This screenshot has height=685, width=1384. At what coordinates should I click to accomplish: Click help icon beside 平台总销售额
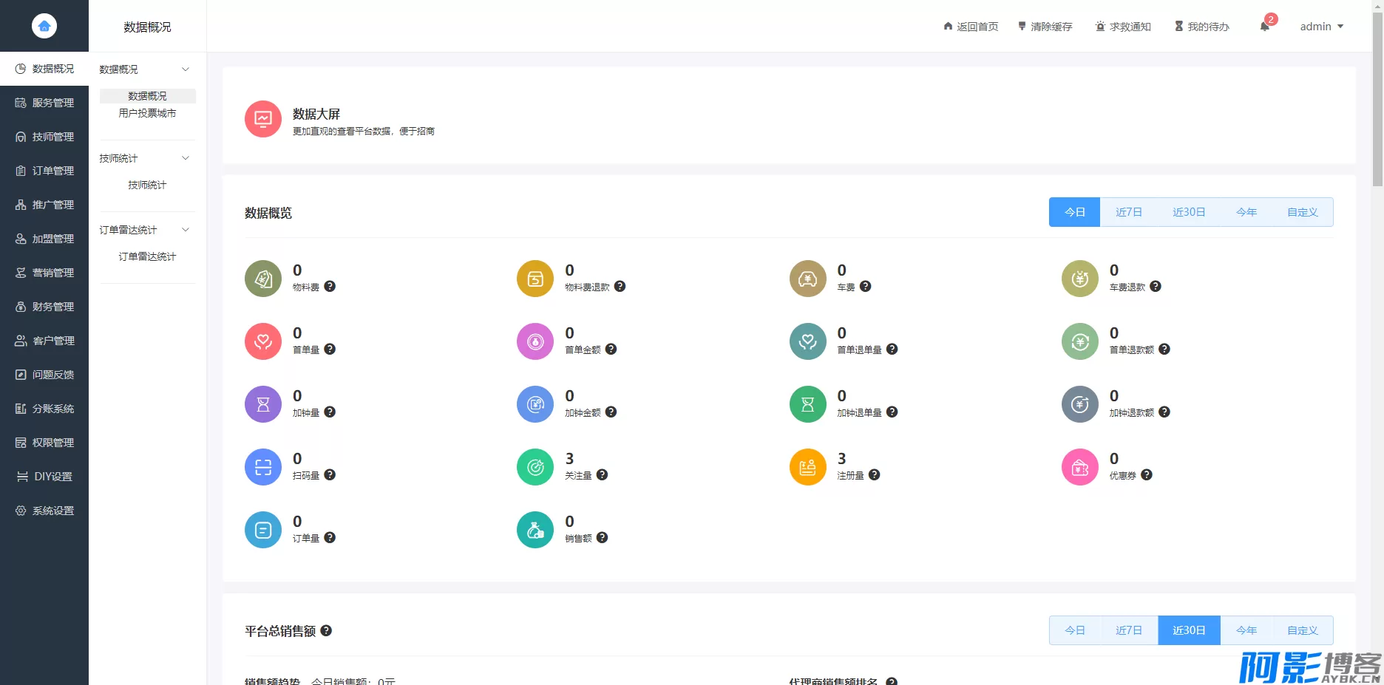(x=326, y=630)
